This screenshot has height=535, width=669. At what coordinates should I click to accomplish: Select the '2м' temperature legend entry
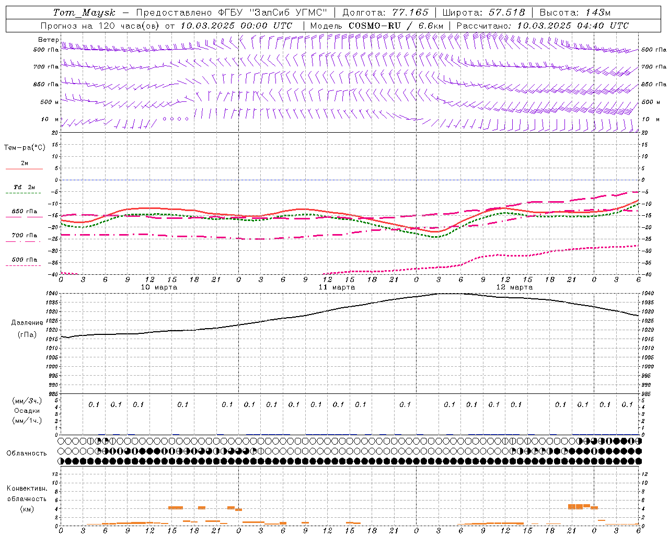tap(25, 163)
